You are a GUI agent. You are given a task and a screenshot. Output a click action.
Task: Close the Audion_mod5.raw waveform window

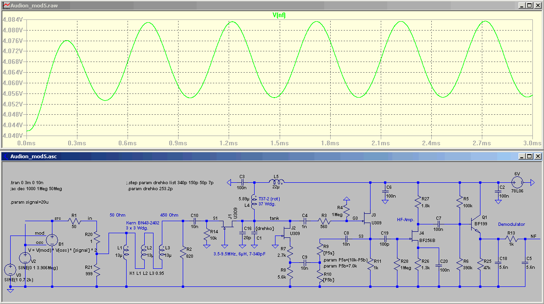[x=538, y=6]
